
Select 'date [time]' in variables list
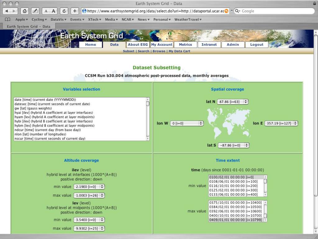tap(80, 100)
